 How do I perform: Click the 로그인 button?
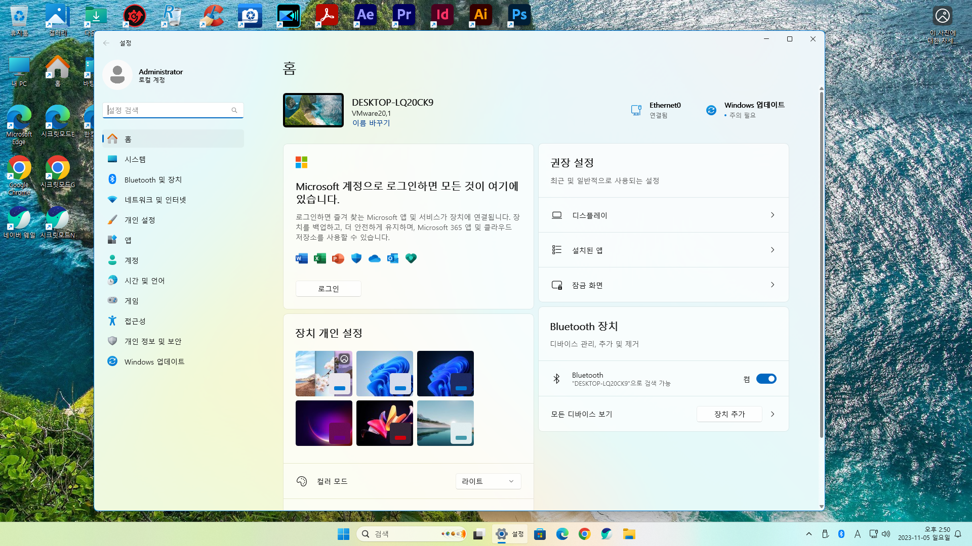click(328, 289)
